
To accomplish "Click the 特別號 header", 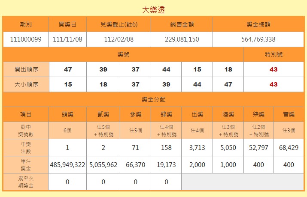I will pos(274,54).
